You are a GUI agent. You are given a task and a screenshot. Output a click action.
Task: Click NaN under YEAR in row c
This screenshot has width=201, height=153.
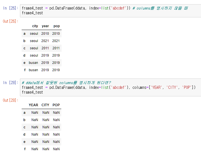[35, 127]
